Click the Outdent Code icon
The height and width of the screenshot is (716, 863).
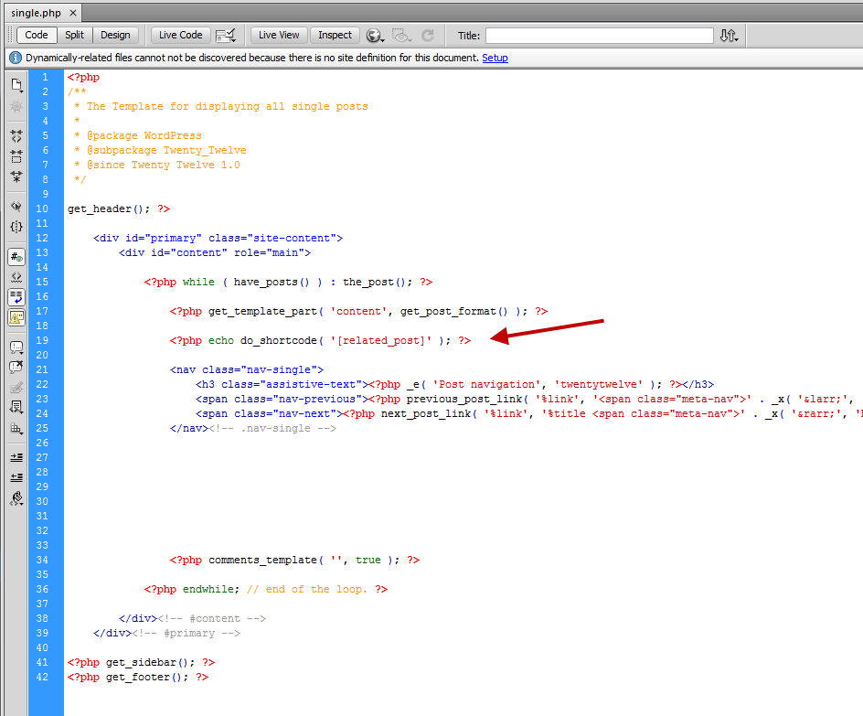tap(16, 477)
